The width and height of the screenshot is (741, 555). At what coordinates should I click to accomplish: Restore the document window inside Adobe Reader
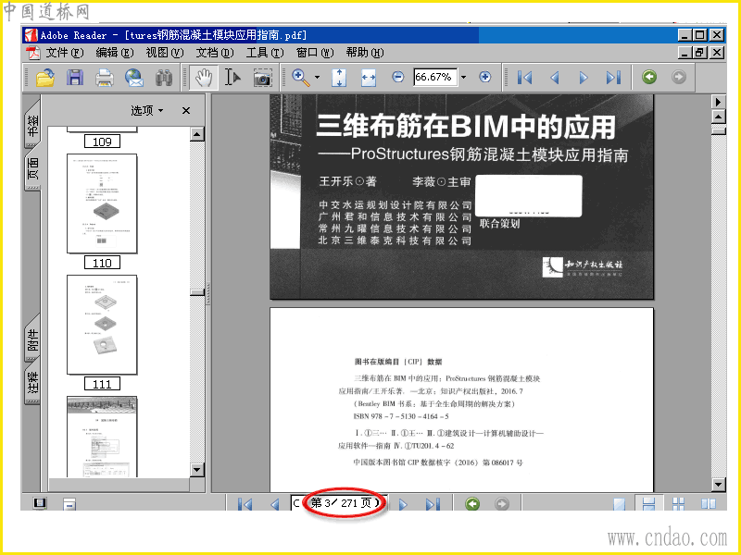click(x=700, y=53)
